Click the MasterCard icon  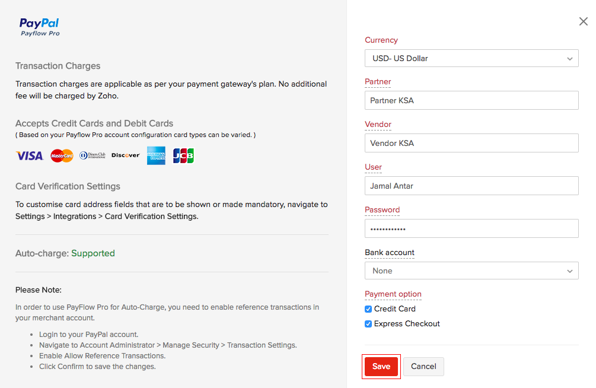click(x=62, y=155)
